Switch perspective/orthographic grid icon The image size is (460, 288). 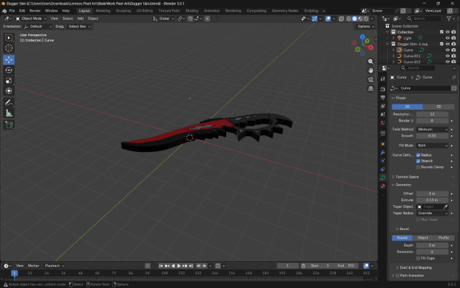[x=371, y=88]
